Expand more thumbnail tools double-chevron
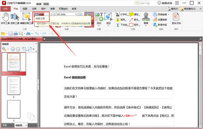 34,49
